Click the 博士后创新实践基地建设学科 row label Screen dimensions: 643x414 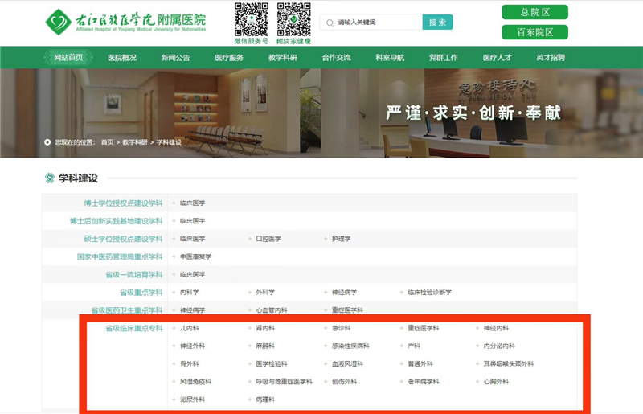tap(116, 221)
